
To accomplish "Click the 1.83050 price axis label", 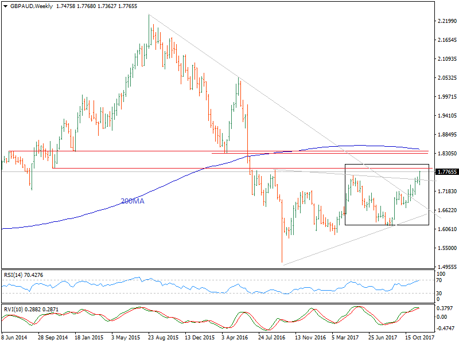I will (446, 154).
